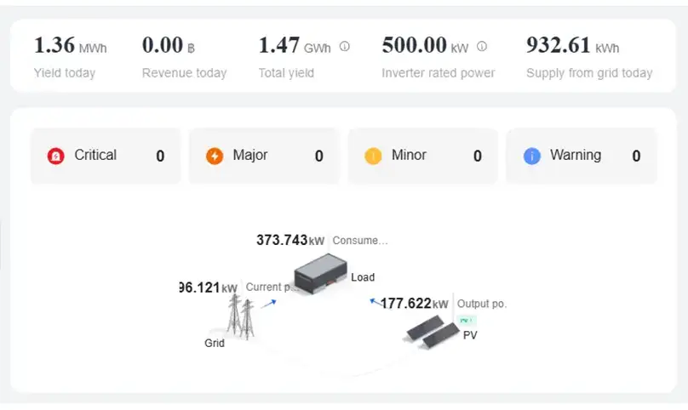Click the small green PV status tag
688x410 pixels.
(x=467, y=321)
